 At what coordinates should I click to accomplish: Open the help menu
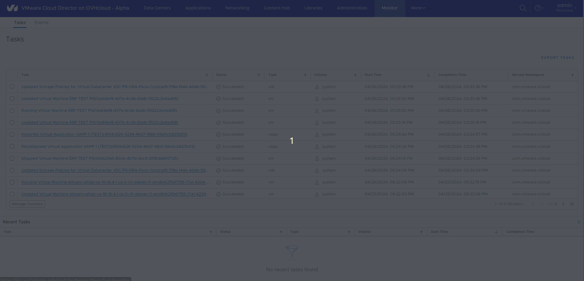[x=538, y=8]
